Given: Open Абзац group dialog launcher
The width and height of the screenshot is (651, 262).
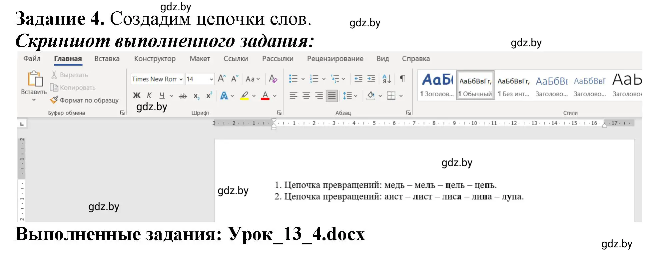Looking at the screenshot, I should (408, 113).
